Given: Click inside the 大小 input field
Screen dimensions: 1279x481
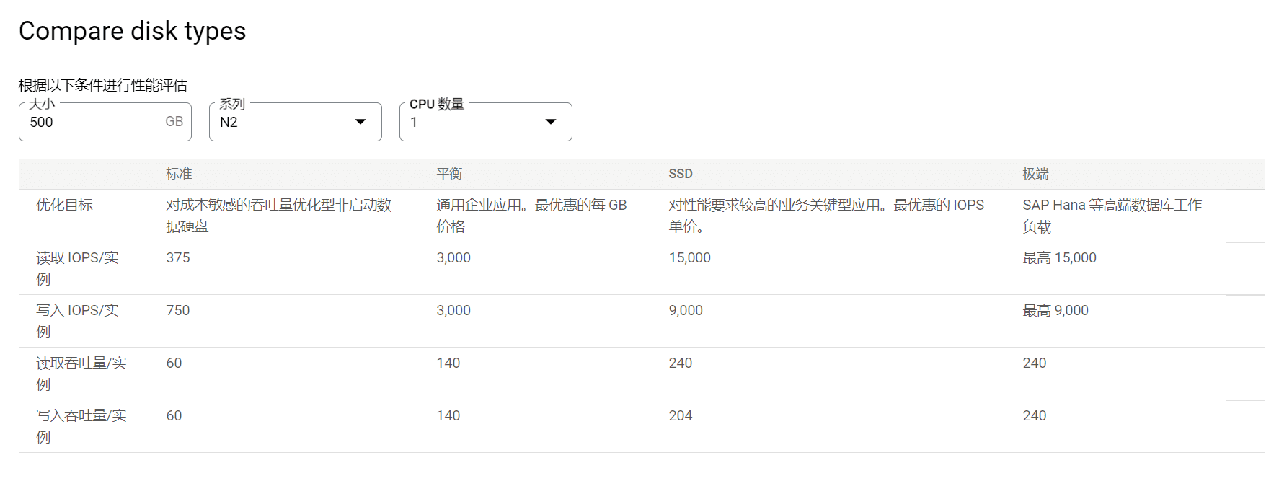Looking at the screenshot, I should pyautogui.click(x=94, y=122).
